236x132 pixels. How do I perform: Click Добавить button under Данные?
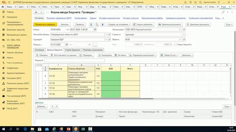[x=41, y=106]
